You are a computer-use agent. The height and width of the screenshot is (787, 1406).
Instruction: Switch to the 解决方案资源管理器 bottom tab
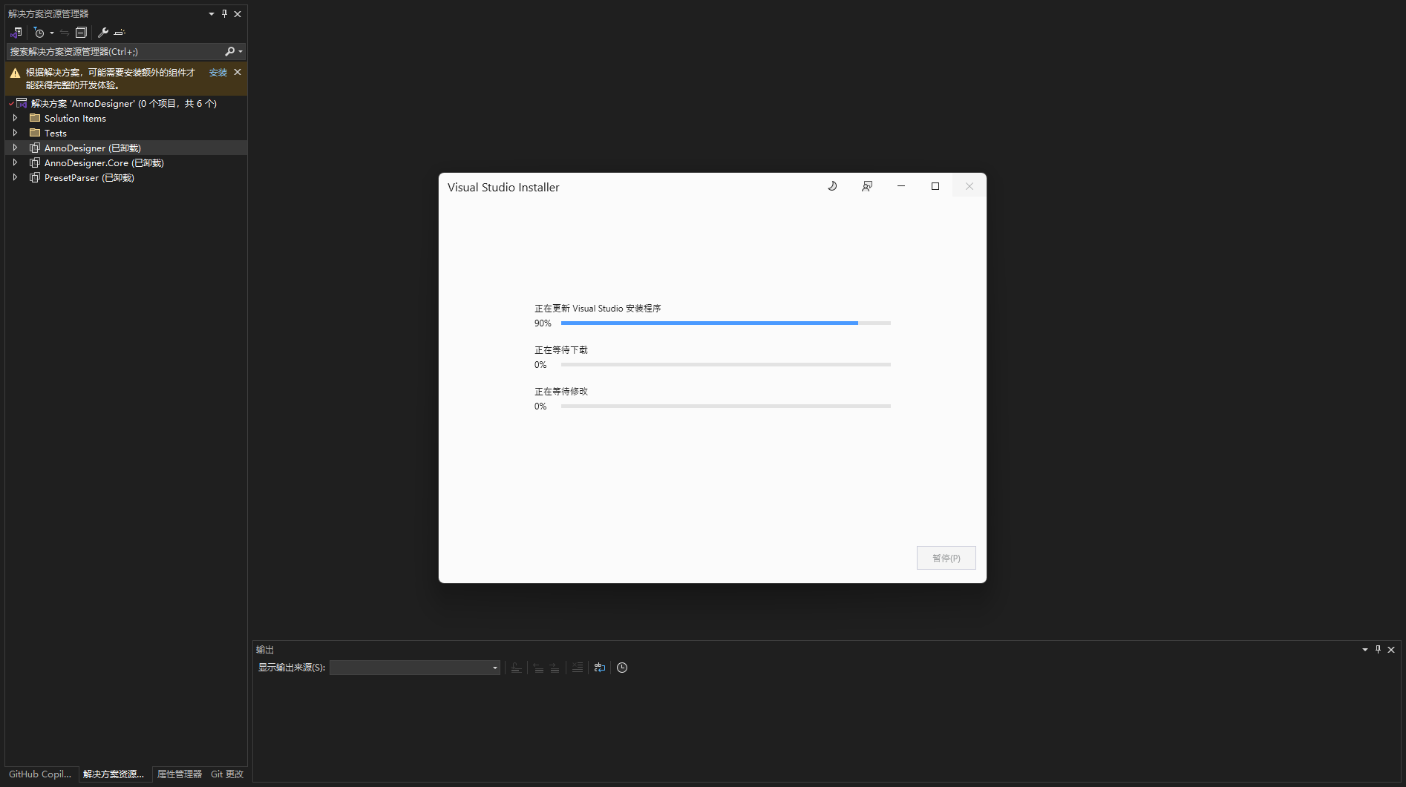(x=114, y=774)
